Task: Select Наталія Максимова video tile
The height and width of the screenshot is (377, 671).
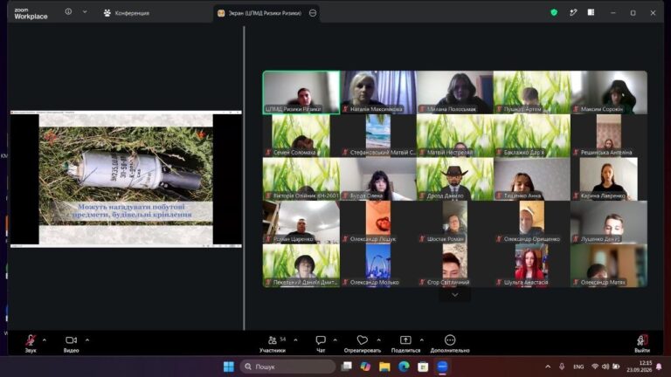Action: 378,93
